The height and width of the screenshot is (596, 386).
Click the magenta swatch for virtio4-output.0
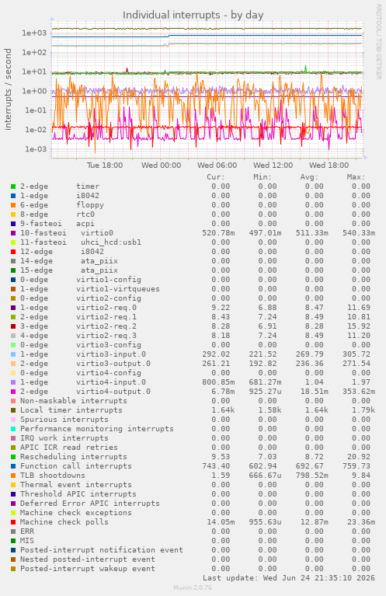coord(13,392)
